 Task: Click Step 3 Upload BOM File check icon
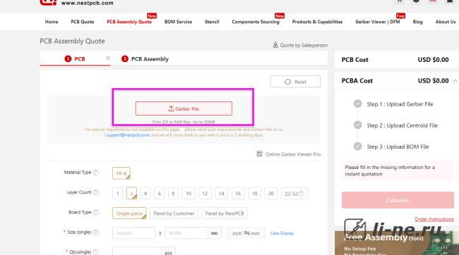click(x=358, y=146)
